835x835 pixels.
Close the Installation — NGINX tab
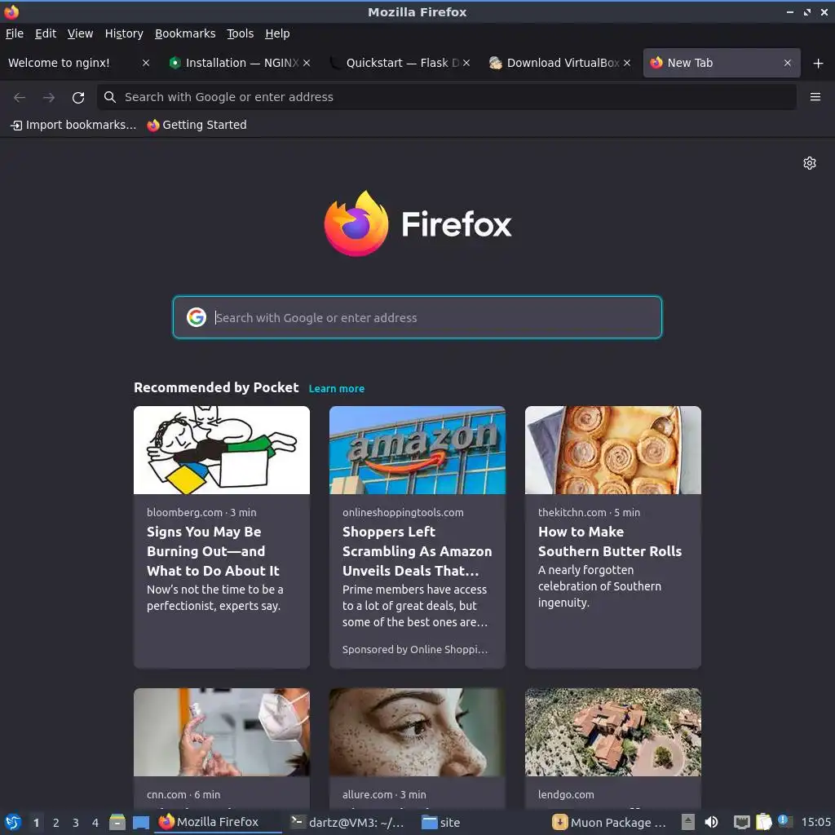[307, 63]
